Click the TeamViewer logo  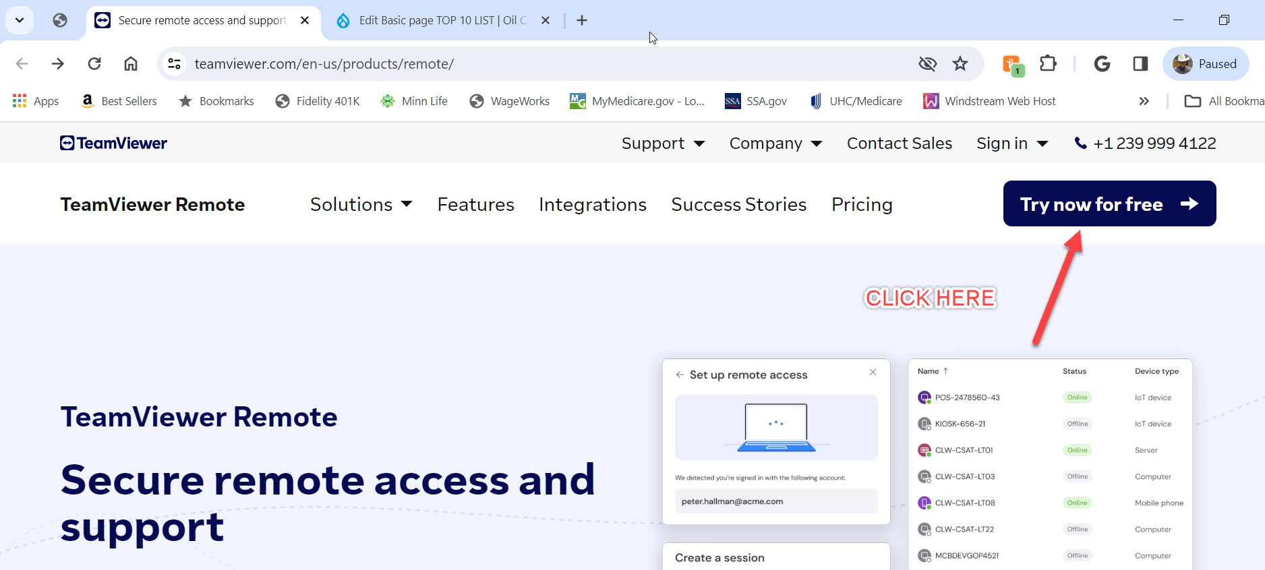coord(113,143)
